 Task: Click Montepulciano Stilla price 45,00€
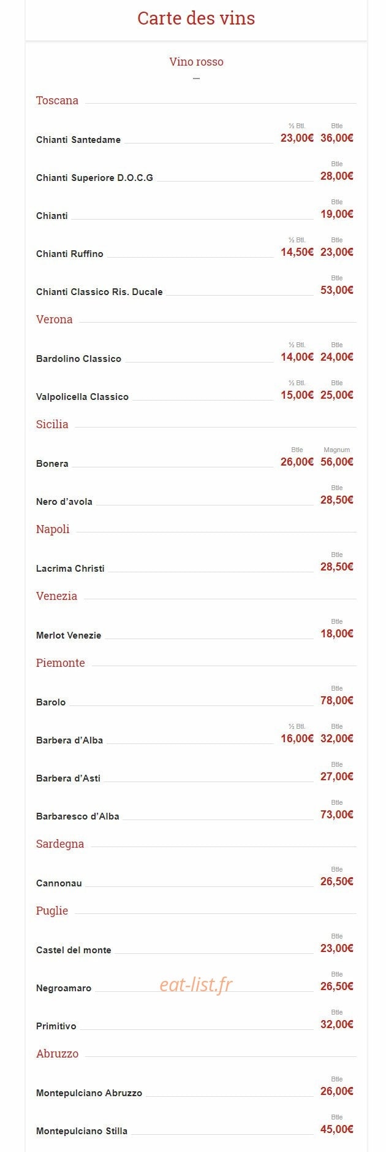tap(337, 1129)
